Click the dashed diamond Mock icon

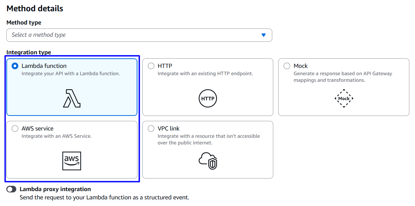[344, 98]
